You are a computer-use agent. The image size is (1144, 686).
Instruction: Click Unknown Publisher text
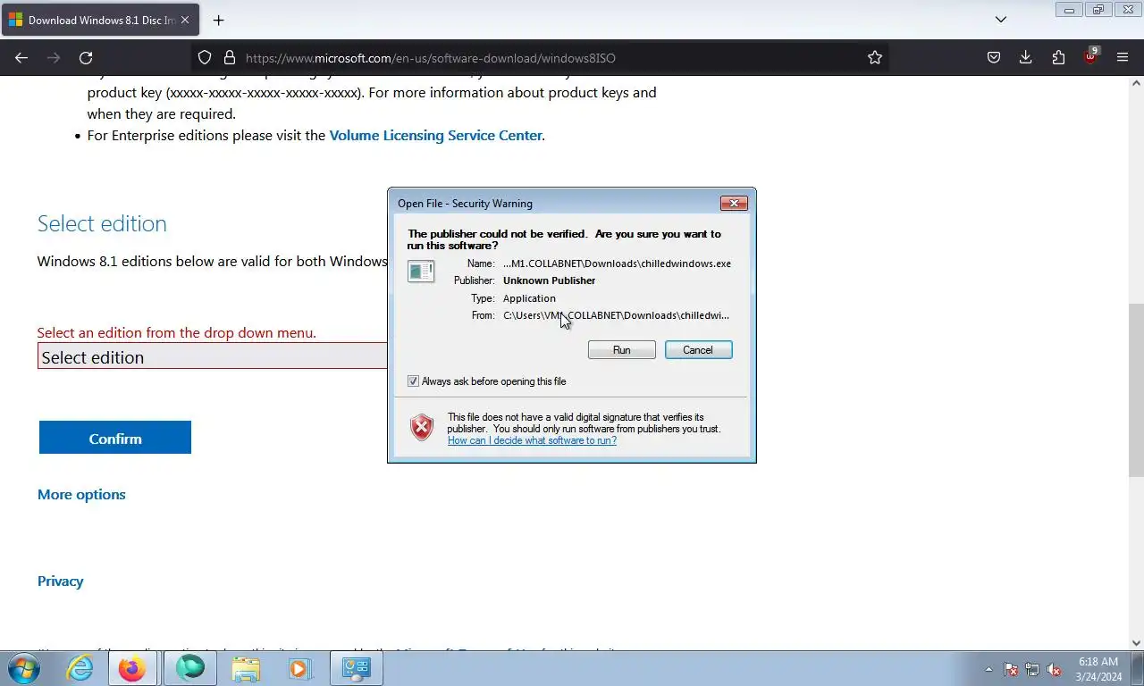(x=549, y=280)
